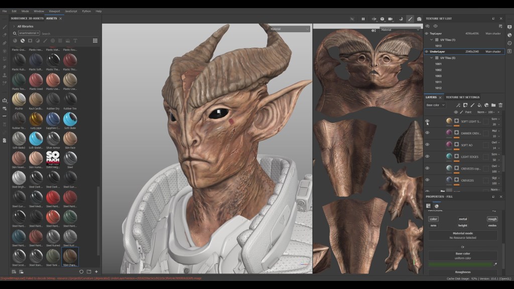Collapse UV Tiles (1) under TopLayer
Viewport: 514px width, 289px height.
pos(431,40)
